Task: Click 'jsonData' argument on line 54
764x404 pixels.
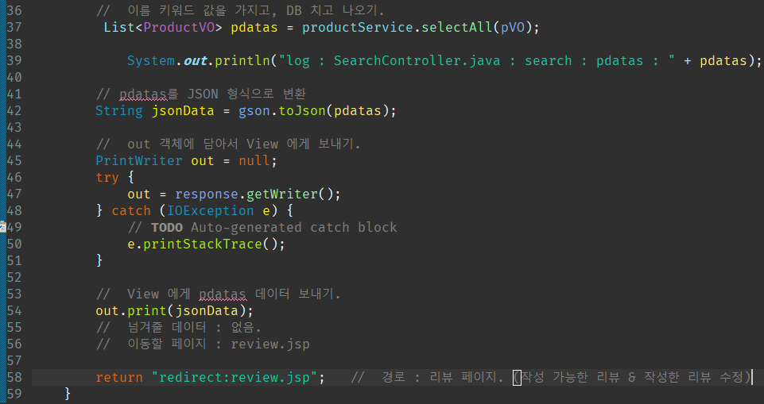Action: (x=207, y=310)
